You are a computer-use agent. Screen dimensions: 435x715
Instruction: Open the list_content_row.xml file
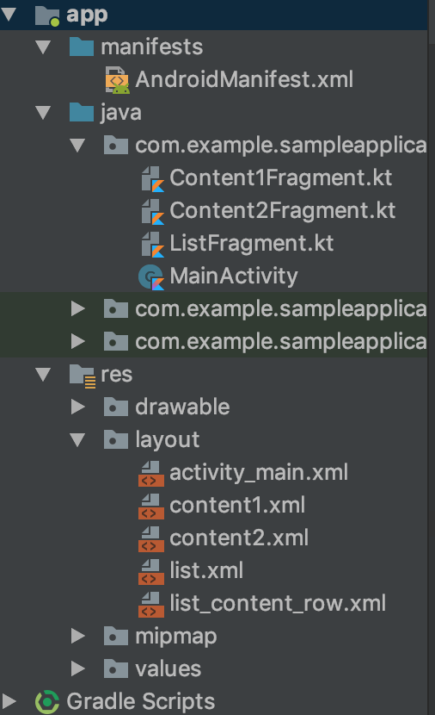pyautogui.click(x=278, y=604)
